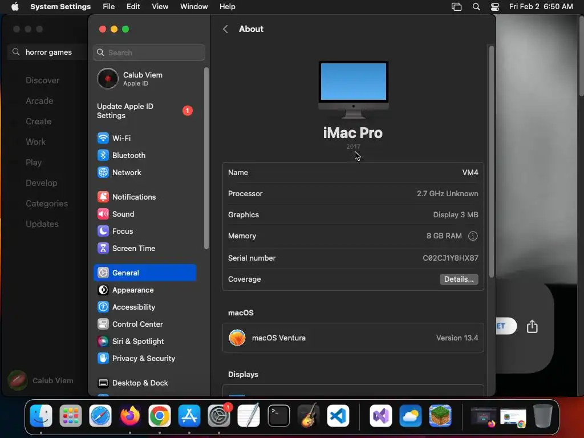The image size is (584, 438).
Task: Launch Safari from the Dock
Action: point(100,416)
